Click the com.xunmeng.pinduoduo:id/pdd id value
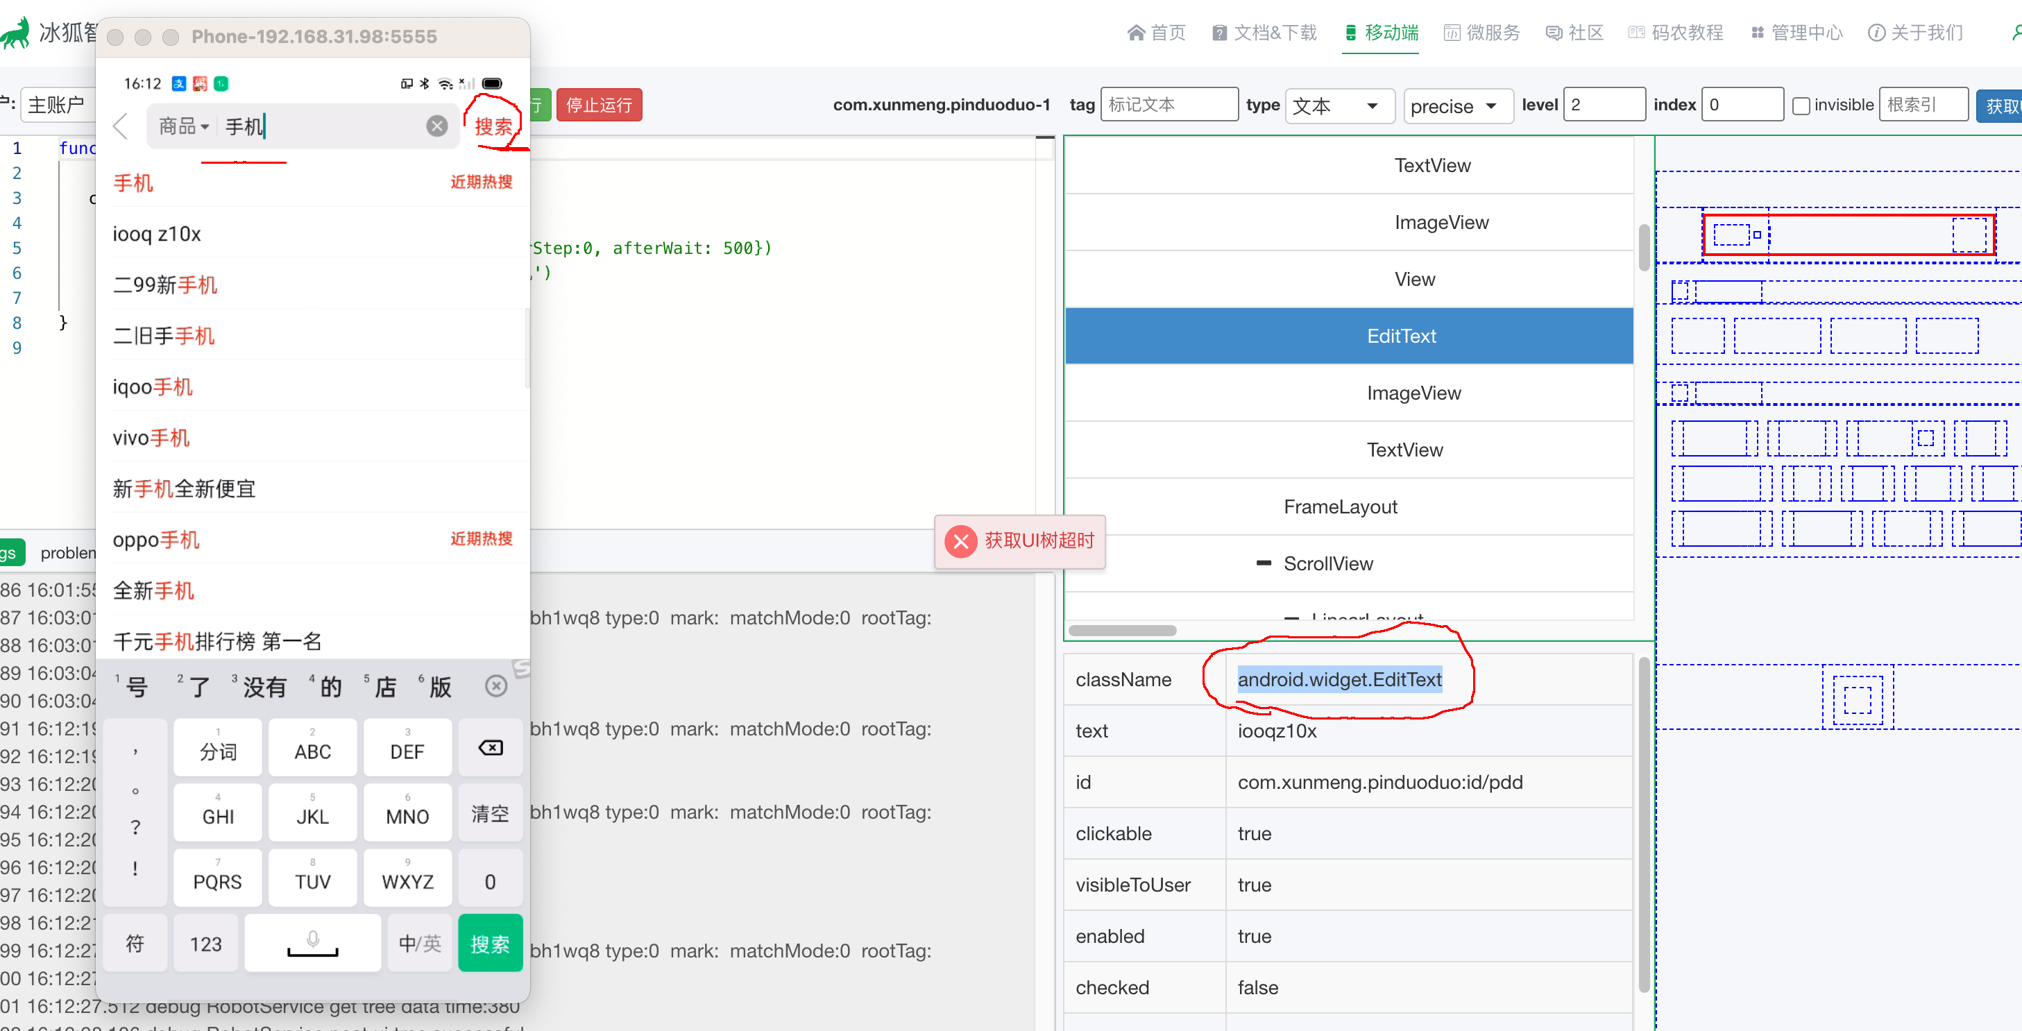The image size is (2022, 1031). point(1380,783)
